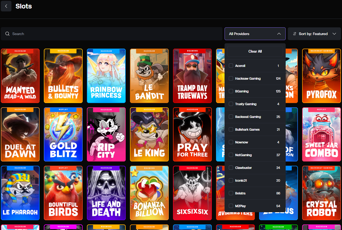Select the Clawbuster provider checkbox
The height and width of the screenshot is (230, 342).
(231, 168)
